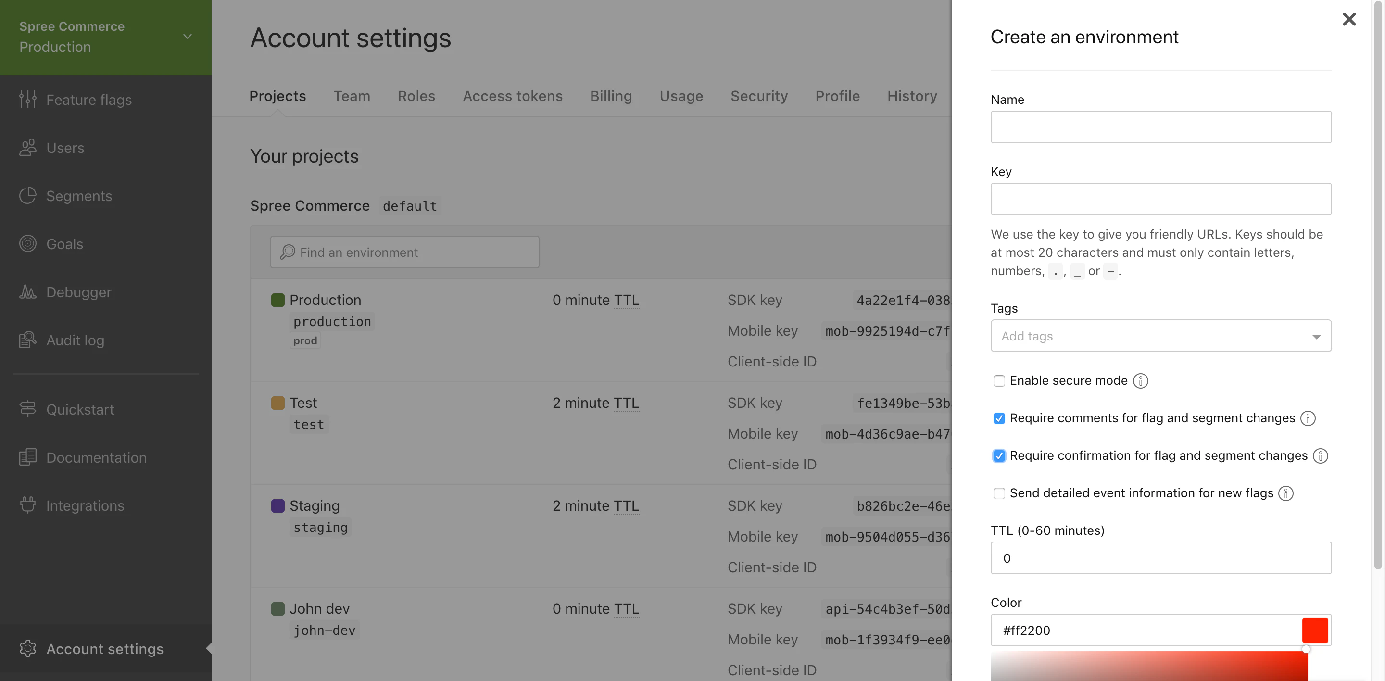Image resolution: width=1385 pixels, height=681 pixels.
Task: Click the Users sidebar icon
Action: point(28,147)
